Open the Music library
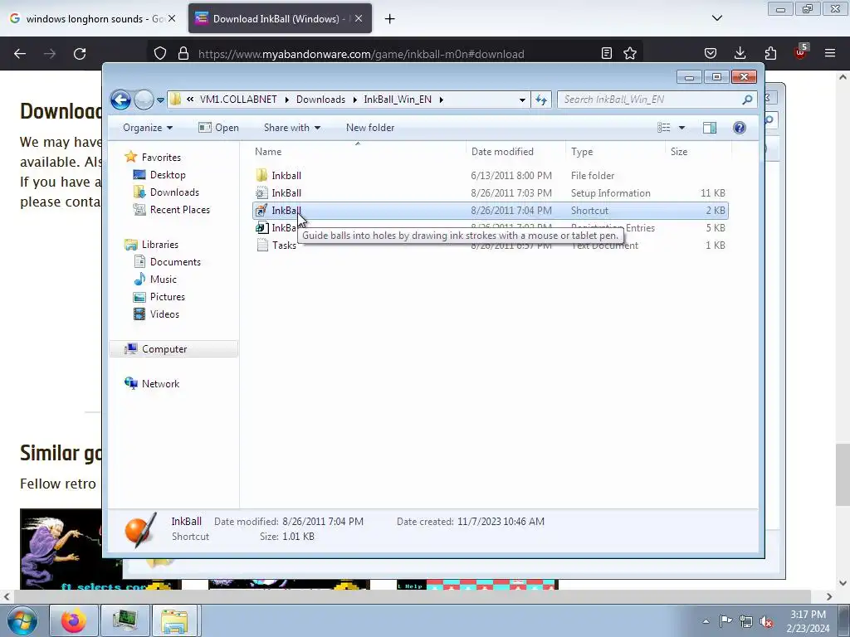 tap(164, 280)
